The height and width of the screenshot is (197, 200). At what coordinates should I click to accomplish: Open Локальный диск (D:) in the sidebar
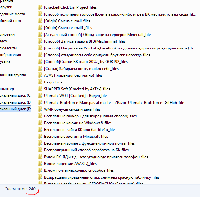[15, 102]
